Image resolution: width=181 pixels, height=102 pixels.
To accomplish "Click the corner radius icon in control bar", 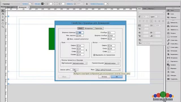I will [x=56, y=4].
